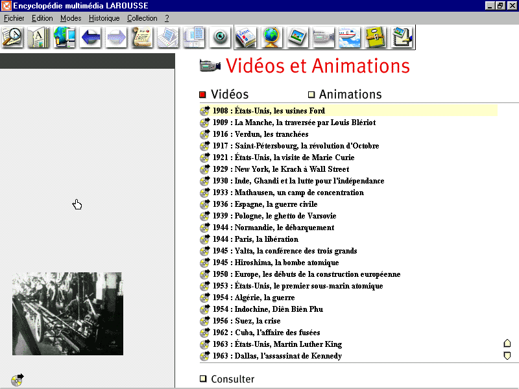Select "1909 : La Manche, la traversée par Louis Blériot"
Screen dimensions: 519x389
[x=288, y=123]
